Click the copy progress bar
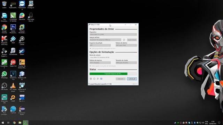This screenshot has width=223, height=125. (113, 74)
